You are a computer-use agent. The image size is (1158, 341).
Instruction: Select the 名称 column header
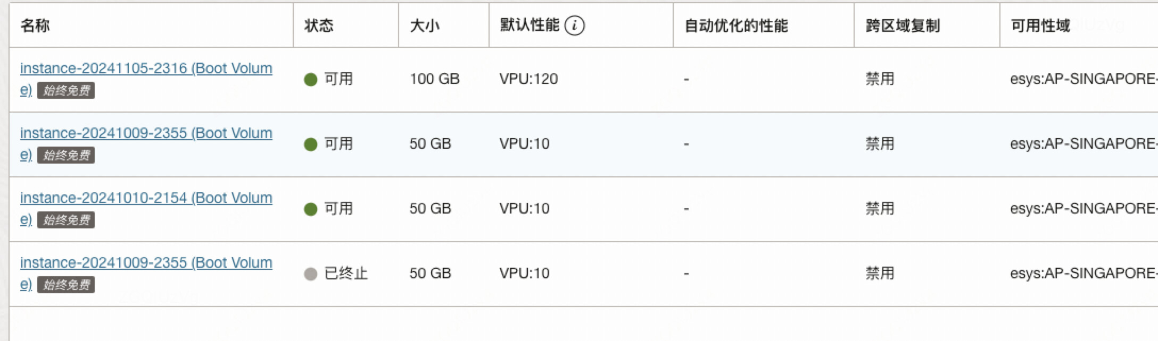(35, 25)
